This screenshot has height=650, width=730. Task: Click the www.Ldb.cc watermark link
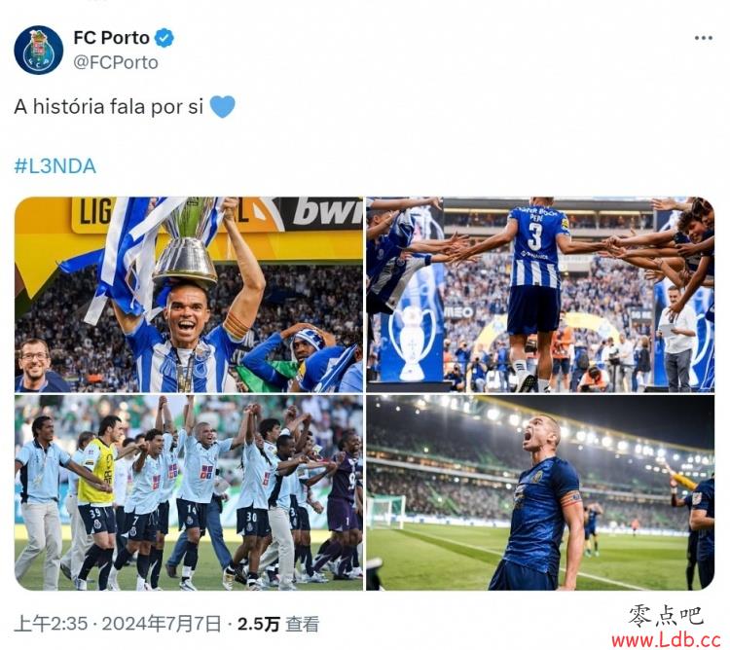(x=666, y=640)
